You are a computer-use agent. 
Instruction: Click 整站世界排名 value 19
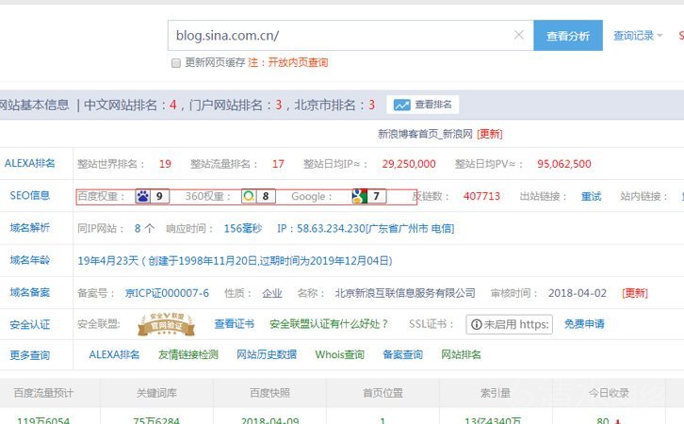click(165, 164)
